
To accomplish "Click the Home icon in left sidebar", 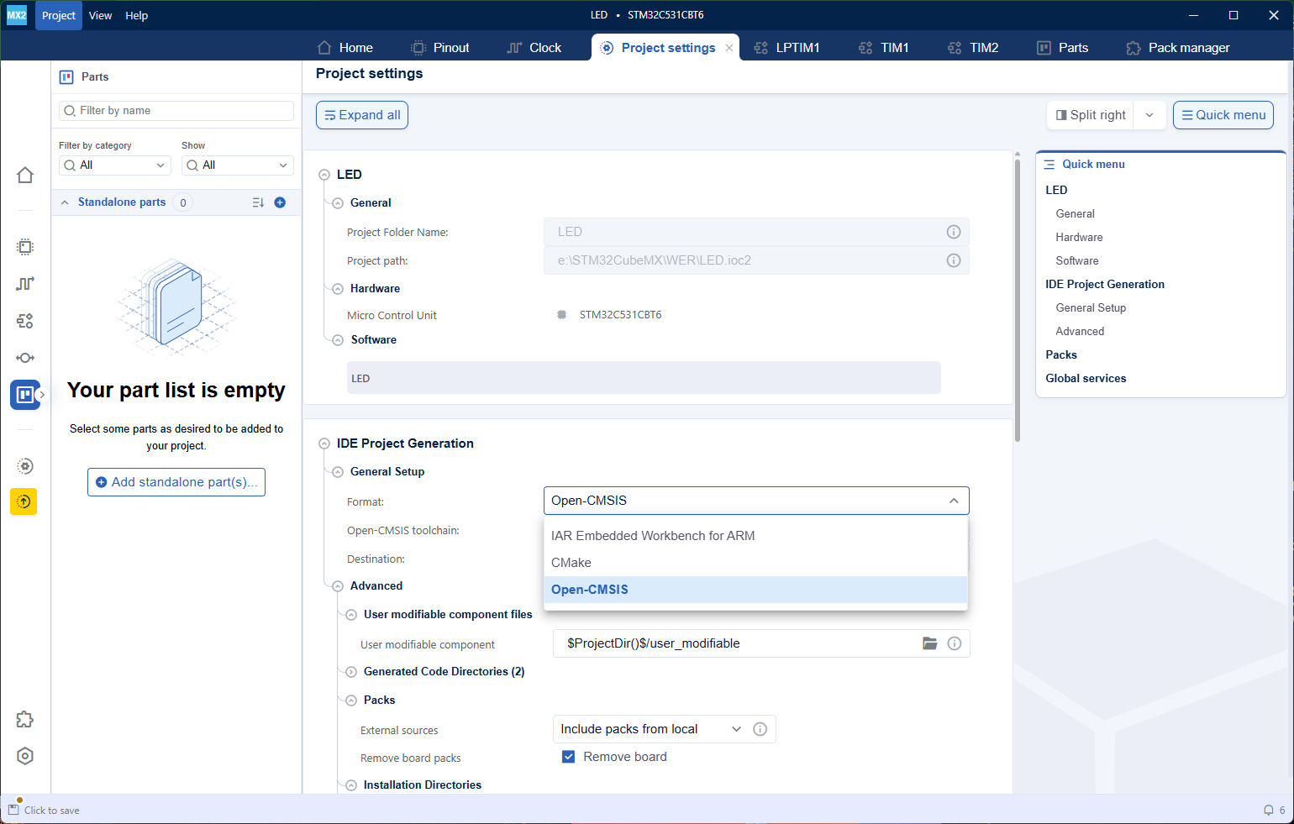I will 25,175.
